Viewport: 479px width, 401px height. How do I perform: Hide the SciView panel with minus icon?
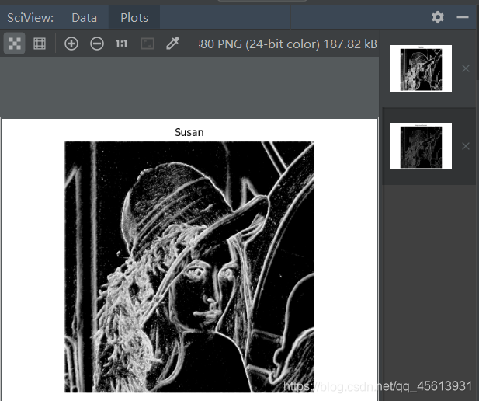pos(463,17)
